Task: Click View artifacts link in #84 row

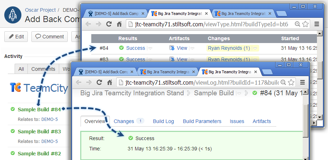Action: (x=182, y=48)
